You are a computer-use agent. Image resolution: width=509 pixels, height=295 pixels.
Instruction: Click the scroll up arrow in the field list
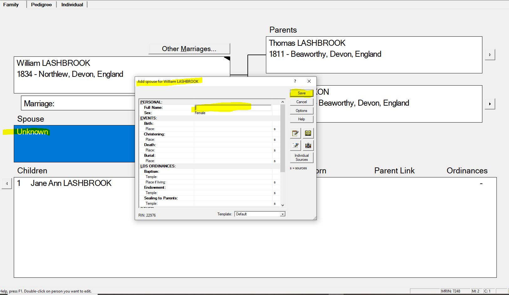pyautogui.click(x=283, y=102)
